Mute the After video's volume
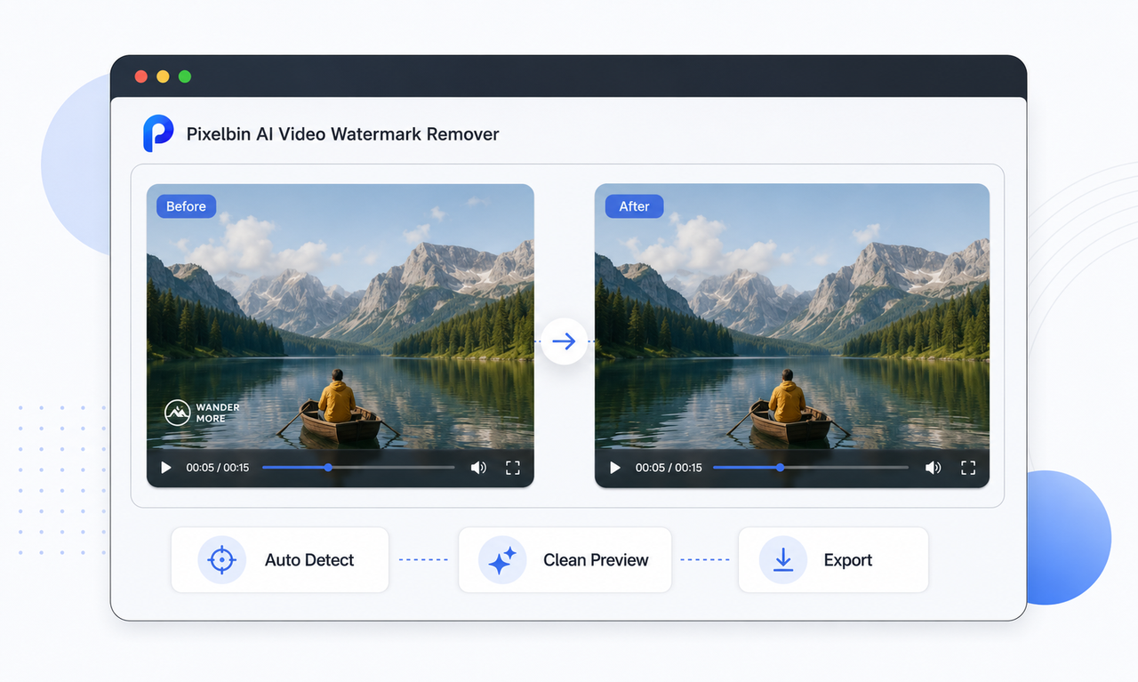 933,468
